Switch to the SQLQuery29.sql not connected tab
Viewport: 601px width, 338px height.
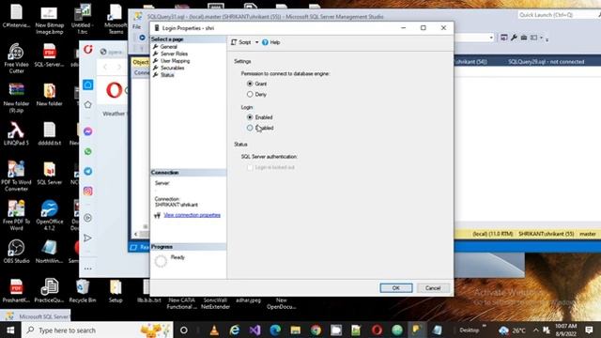coord(546,62)
